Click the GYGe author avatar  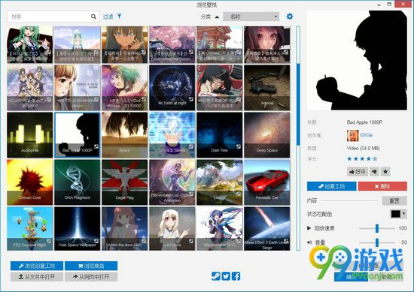coord(352,135)
